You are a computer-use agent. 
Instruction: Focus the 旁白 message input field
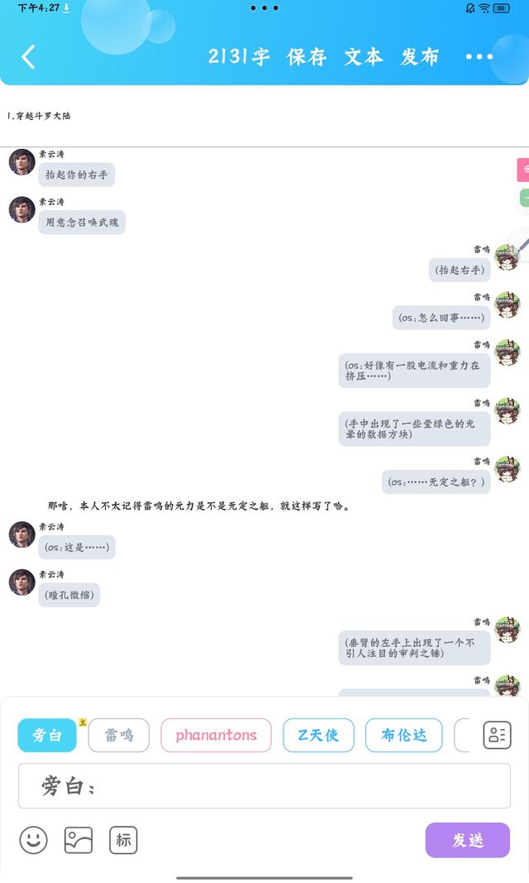264,785
